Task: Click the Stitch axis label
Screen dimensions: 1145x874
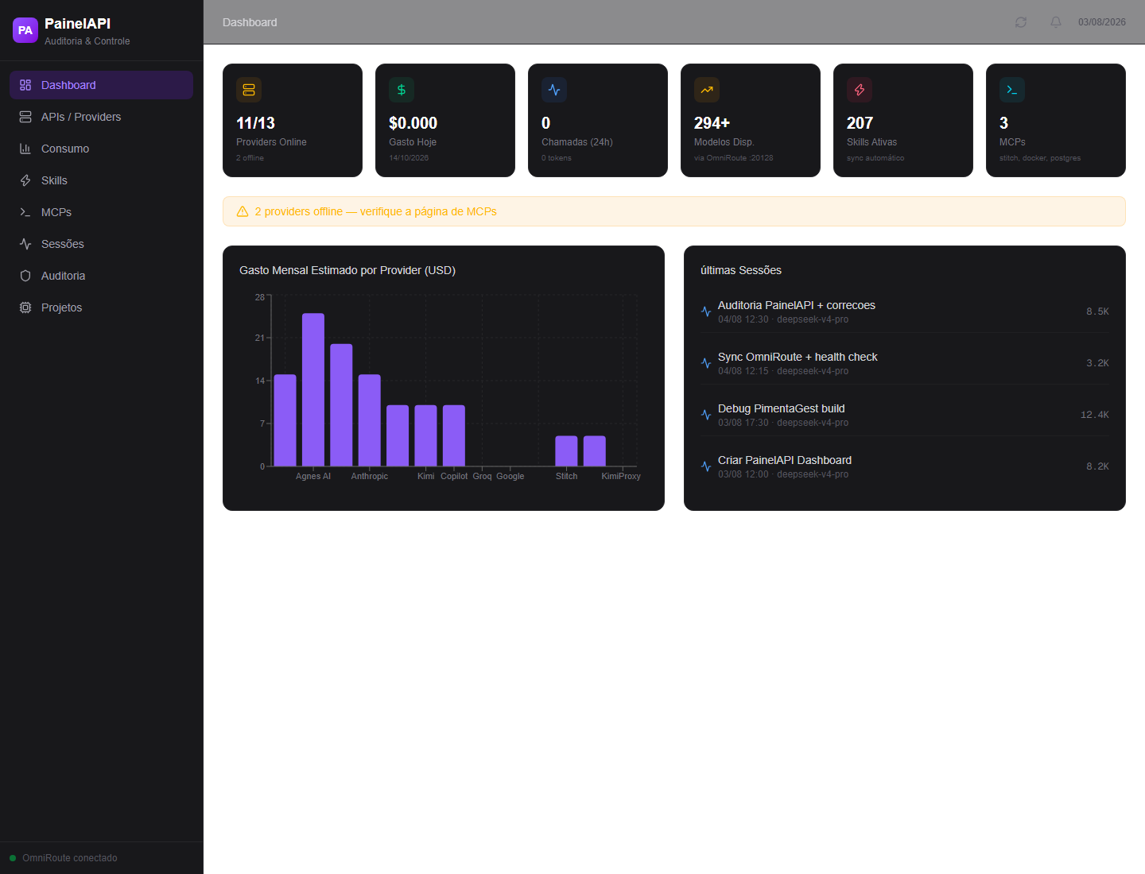Action: (x=567, y=476)
